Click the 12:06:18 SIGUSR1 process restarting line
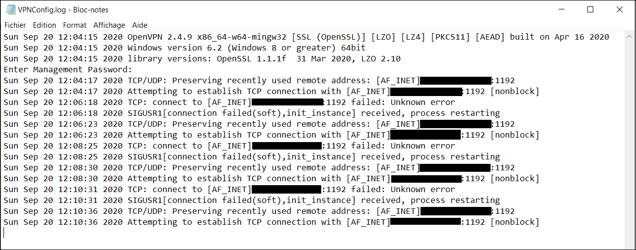This screenshot has height=250, width=636. (251, 113)
